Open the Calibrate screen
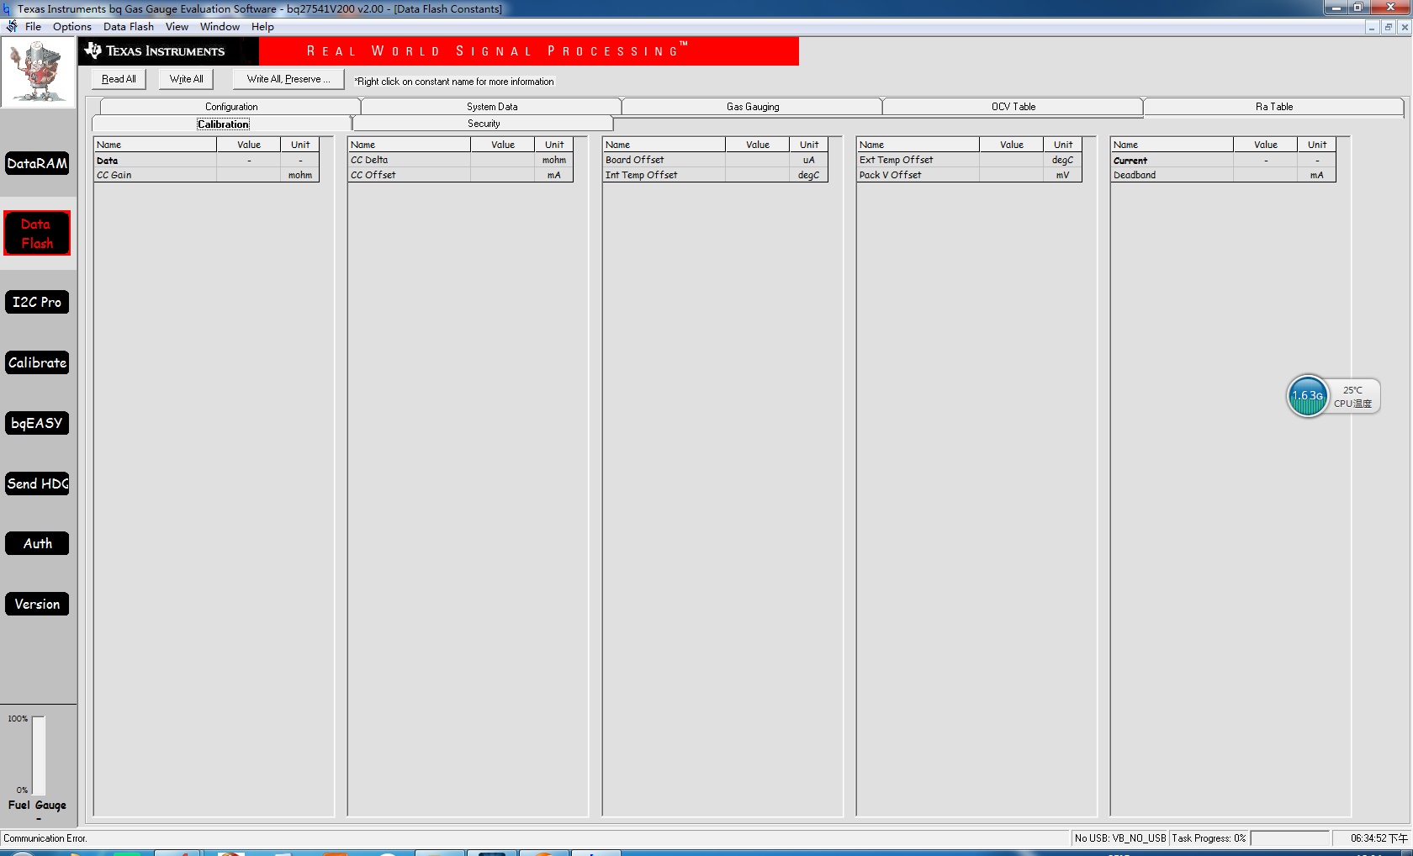This screenshot has height=856, width=1413. coord(37,362)
